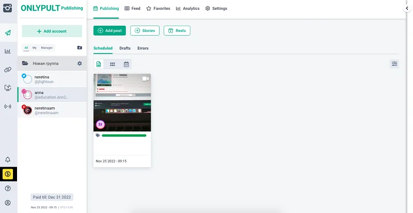Click the chain link sidebar icon
The width and height of the screenshot is (413, 213).
click(x=8, y=70)
